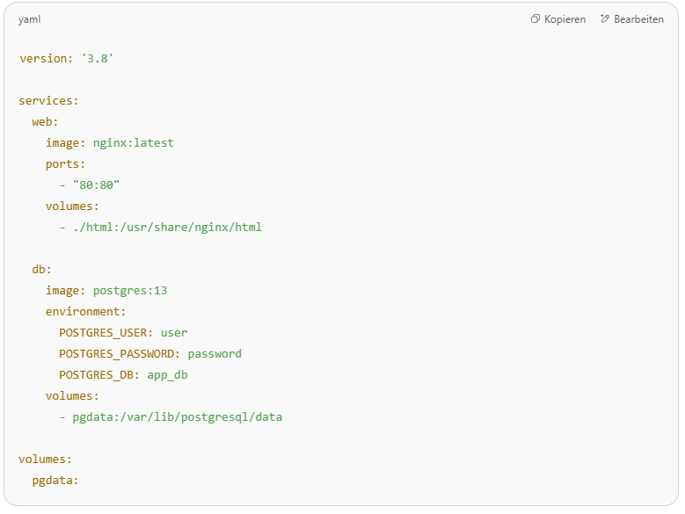
Task: Select the nginx:latest image value
Action: pyautogui.click(x=134, y=143)
